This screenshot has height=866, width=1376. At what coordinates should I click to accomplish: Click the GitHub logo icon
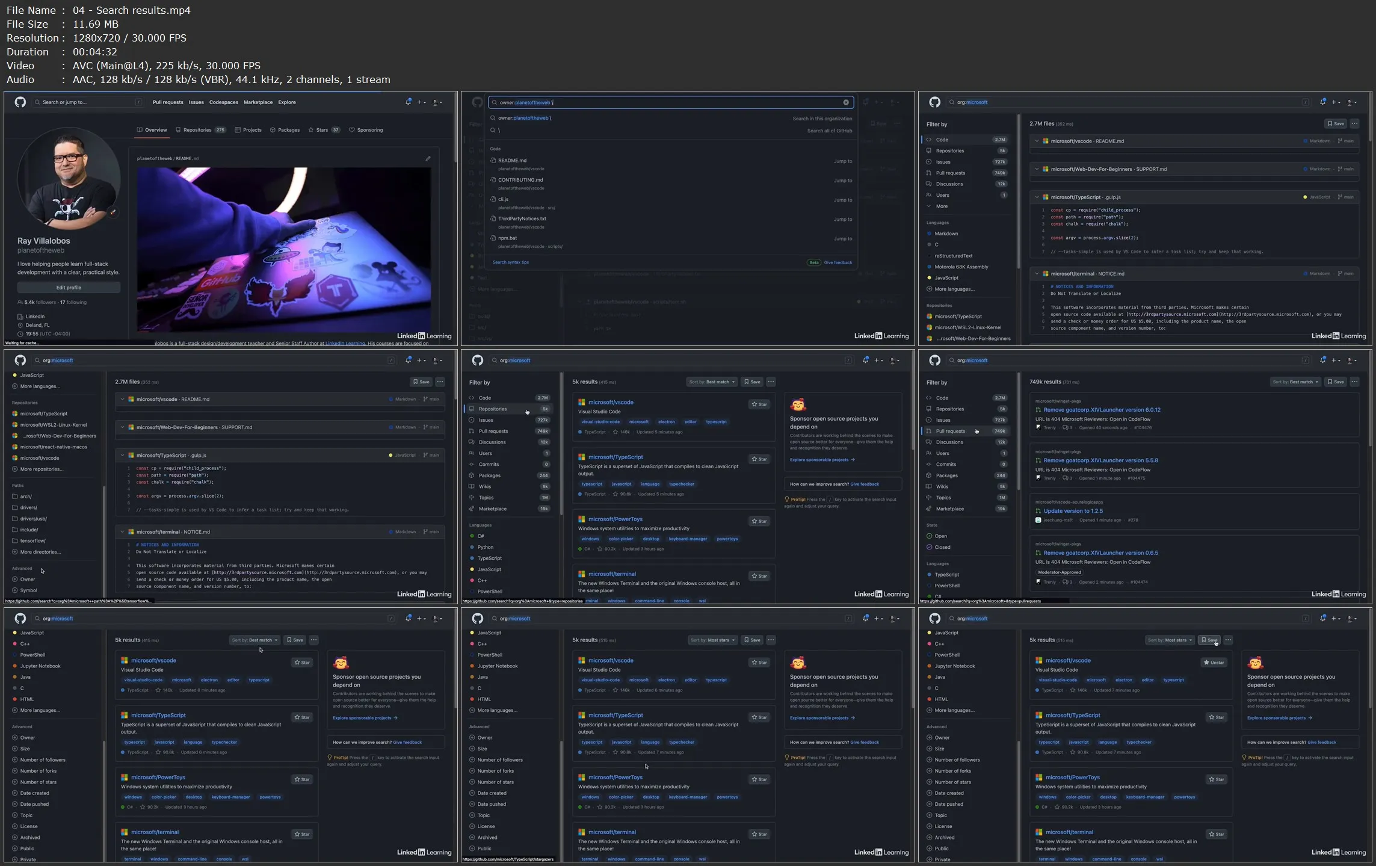(20, 102)
